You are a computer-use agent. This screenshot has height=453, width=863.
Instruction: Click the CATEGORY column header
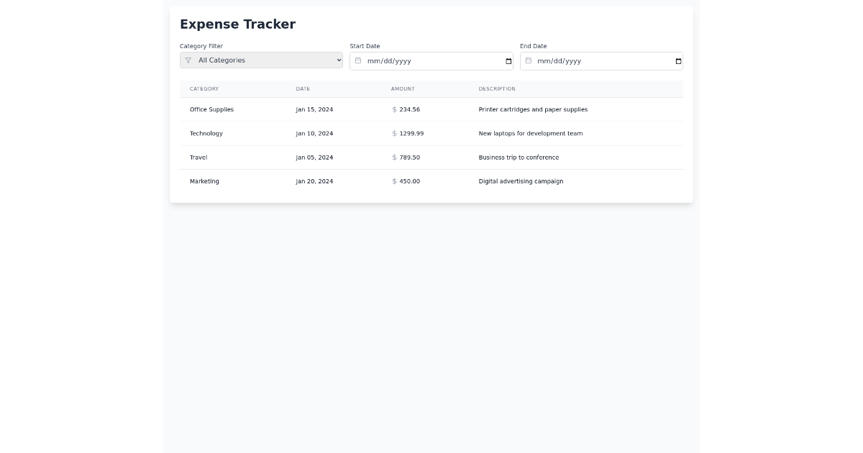[x=204, y=88]
